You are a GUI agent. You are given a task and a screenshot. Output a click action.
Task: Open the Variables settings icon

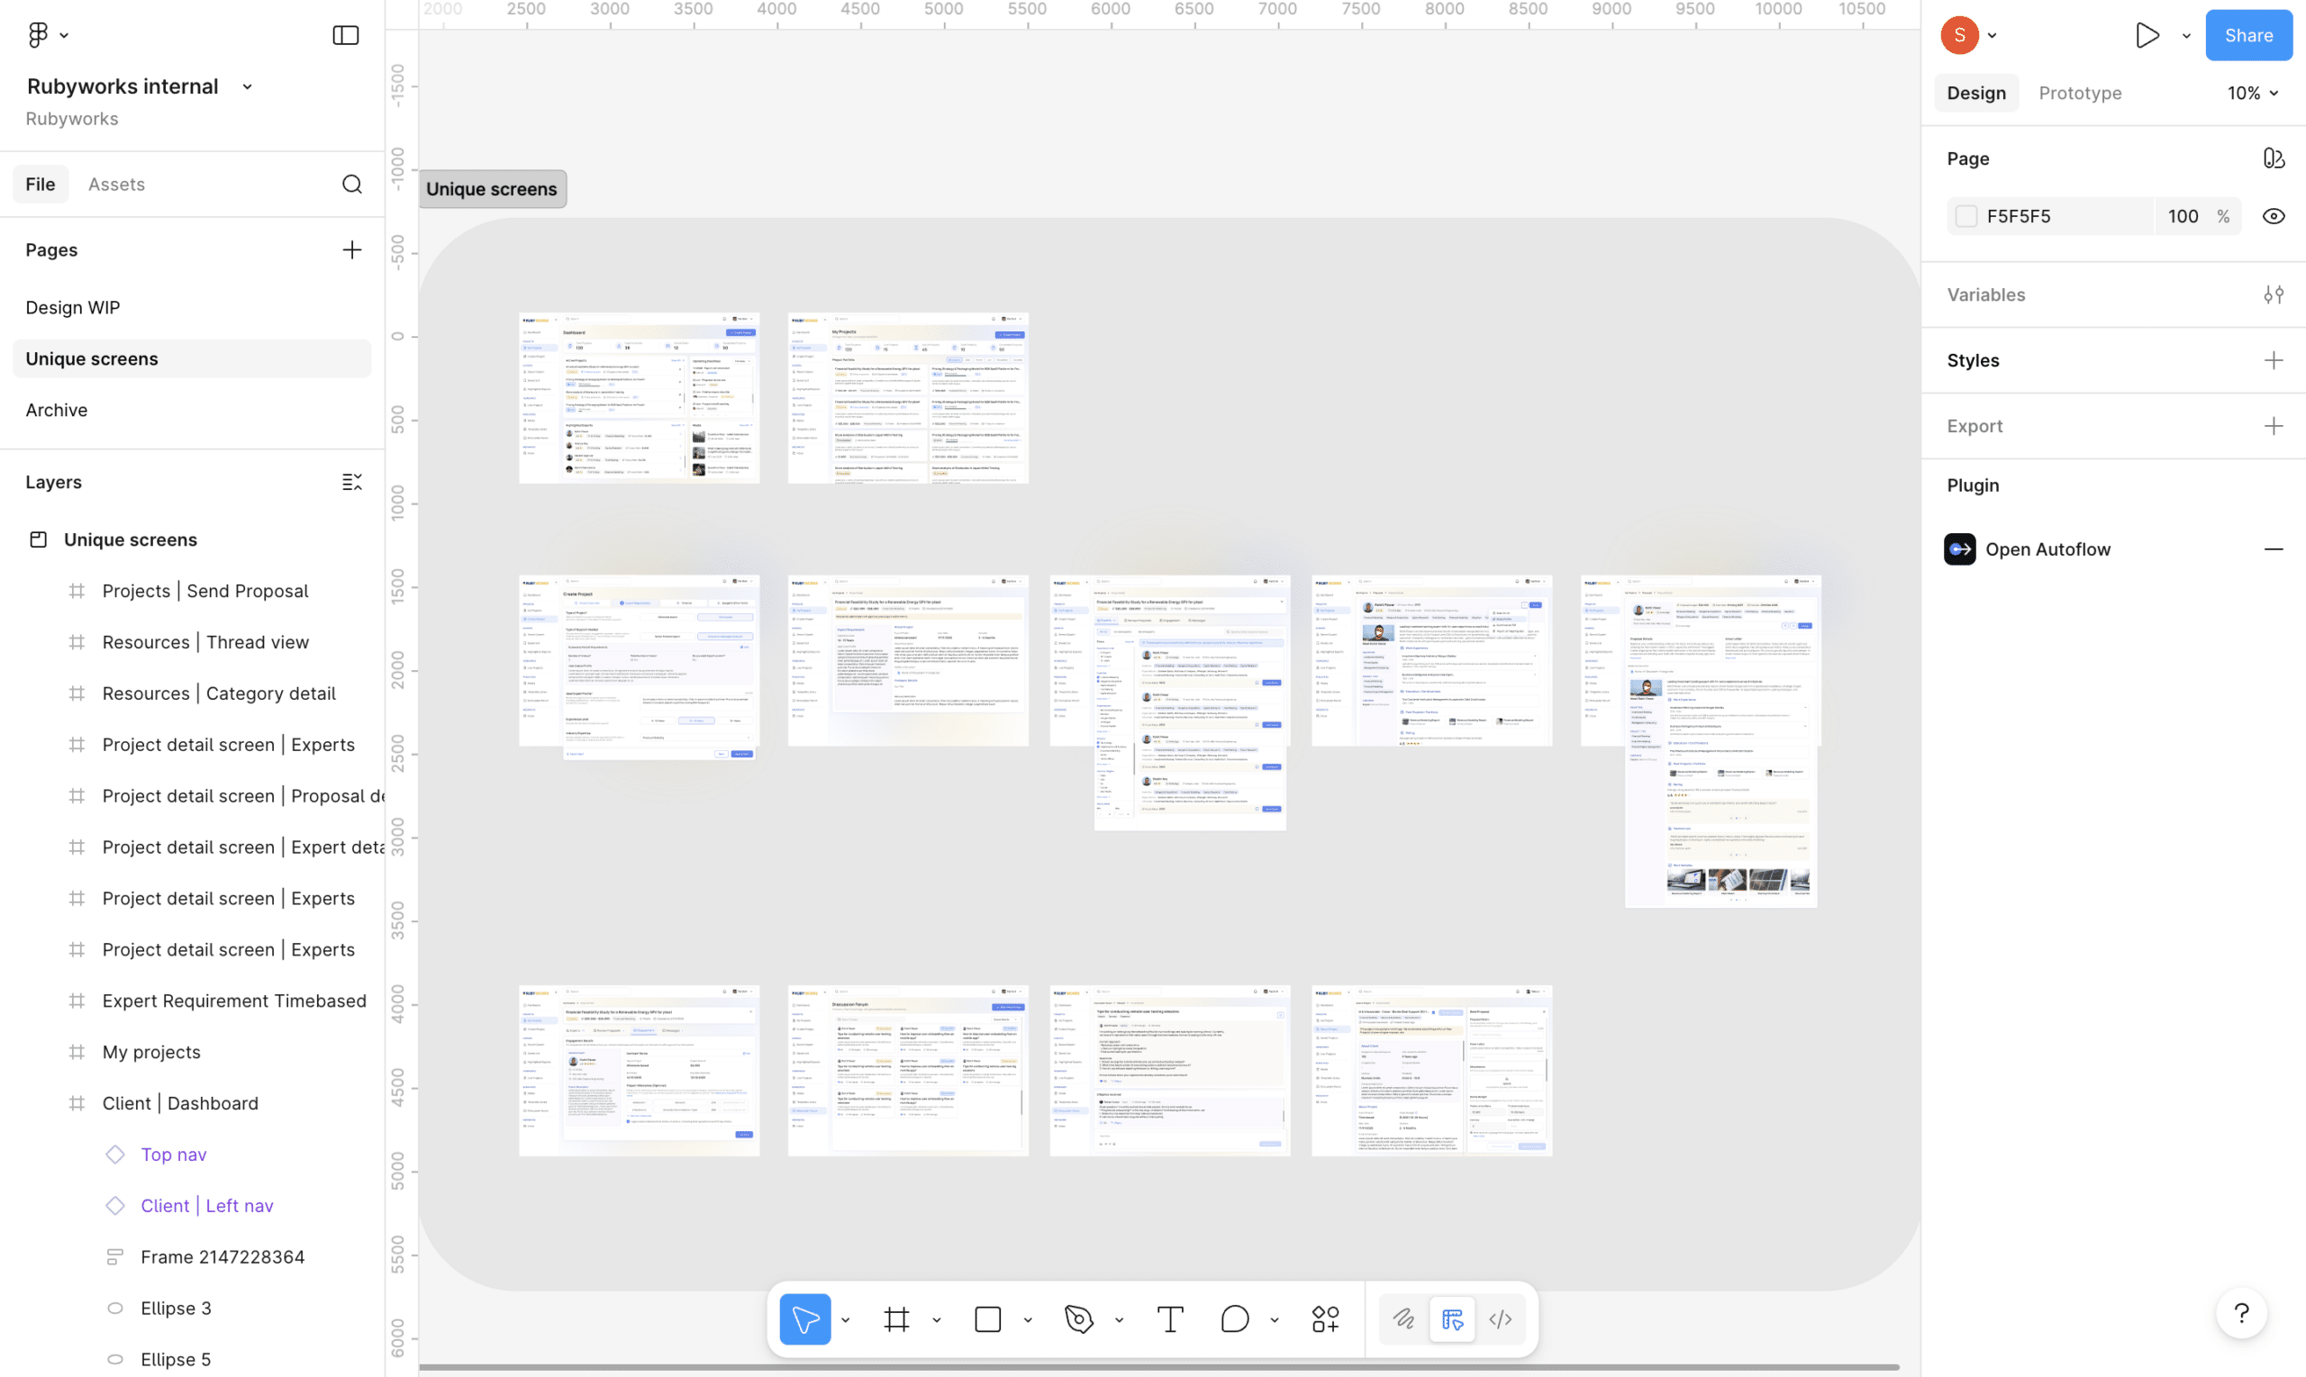click(x=2273, y=294)
